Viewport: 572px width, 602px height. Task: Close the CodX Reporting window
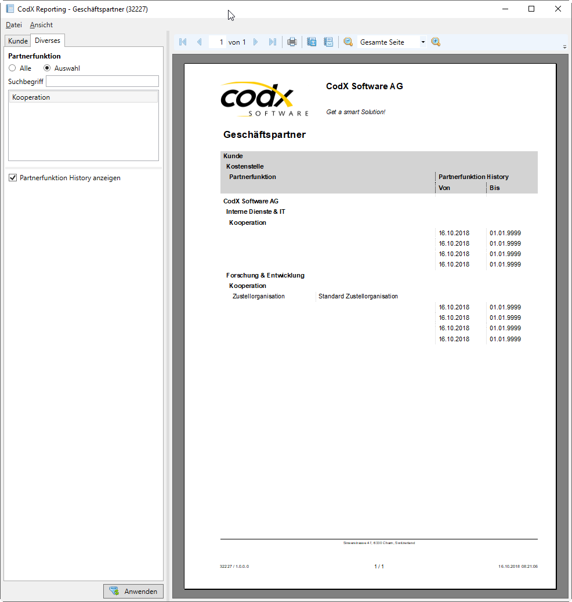click(557, 9)
